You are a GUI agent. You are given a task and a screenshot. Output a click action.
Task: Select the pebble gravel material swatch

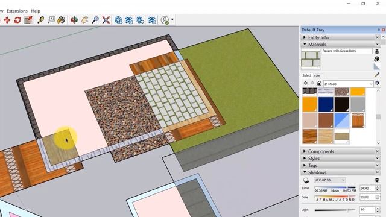tap(342, 92)
